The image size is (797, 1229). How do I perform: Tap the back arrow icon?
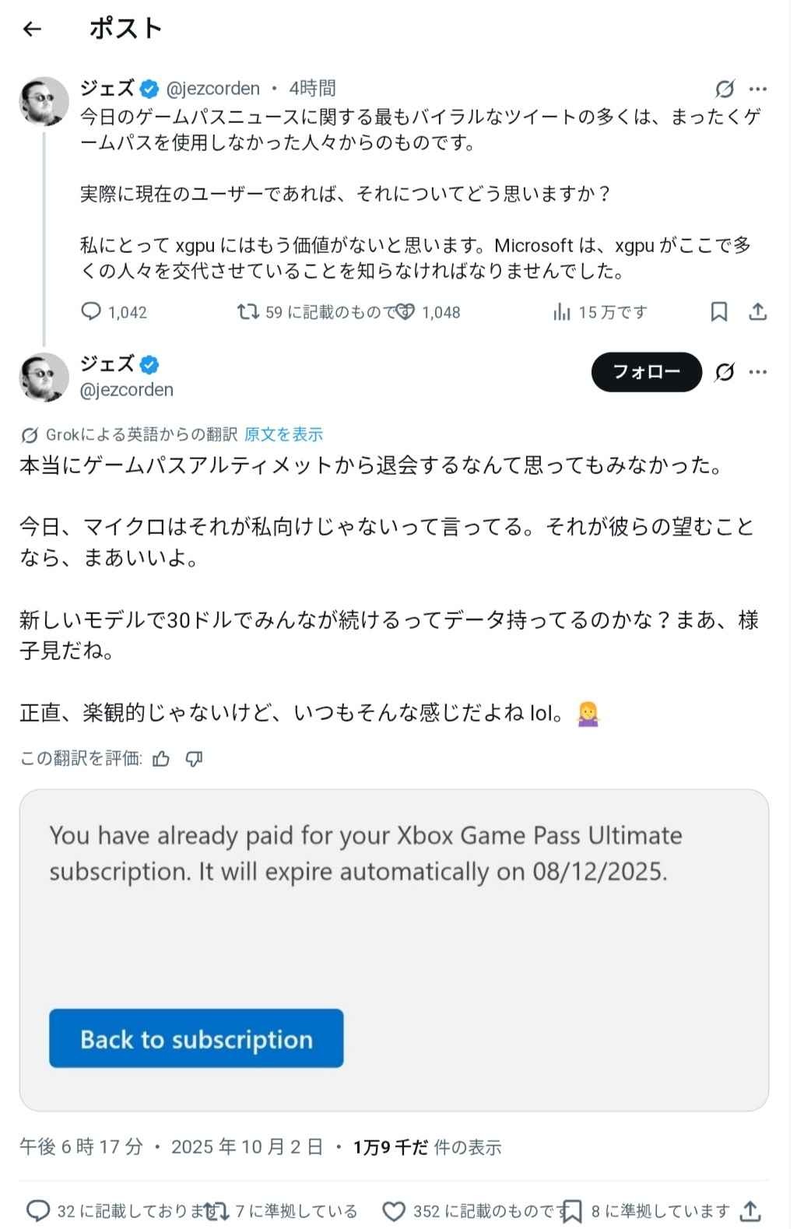[x=32, y=30]
